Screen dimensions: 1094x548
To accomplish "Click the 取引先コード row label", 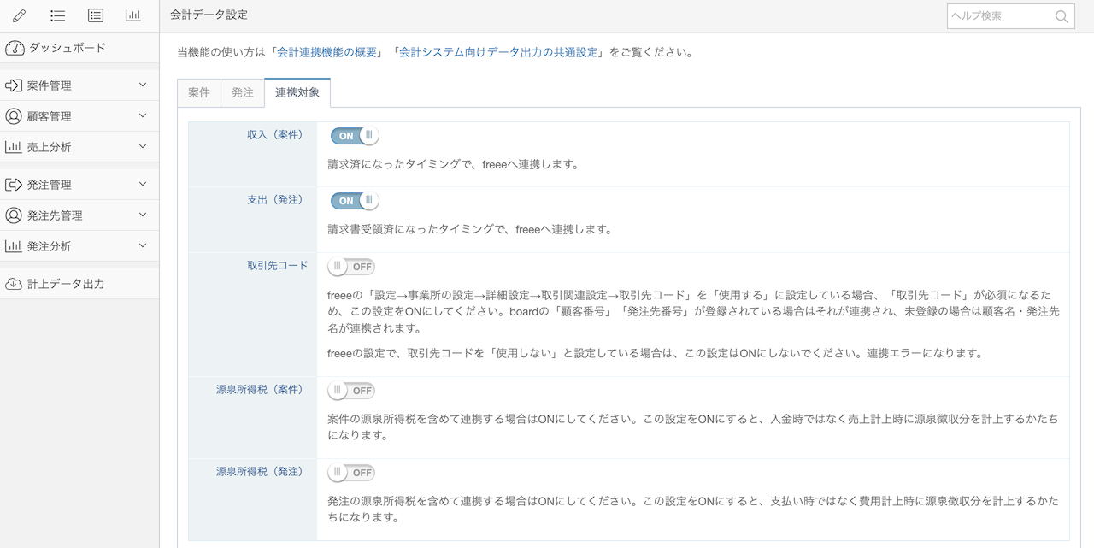I will tap(278, 266).
